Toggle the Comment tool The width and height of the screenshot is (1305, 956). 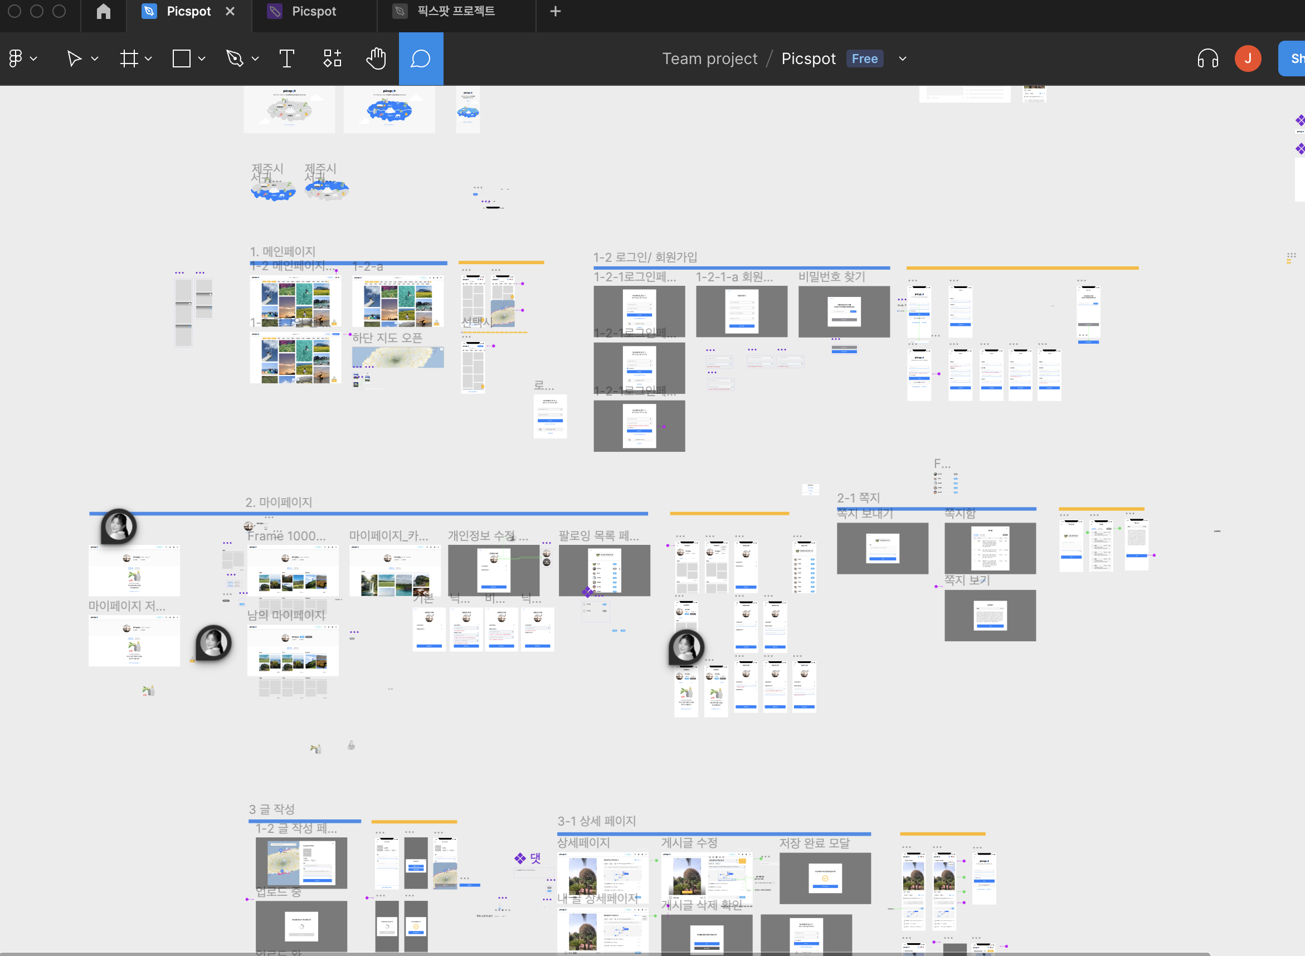[421, 58]
